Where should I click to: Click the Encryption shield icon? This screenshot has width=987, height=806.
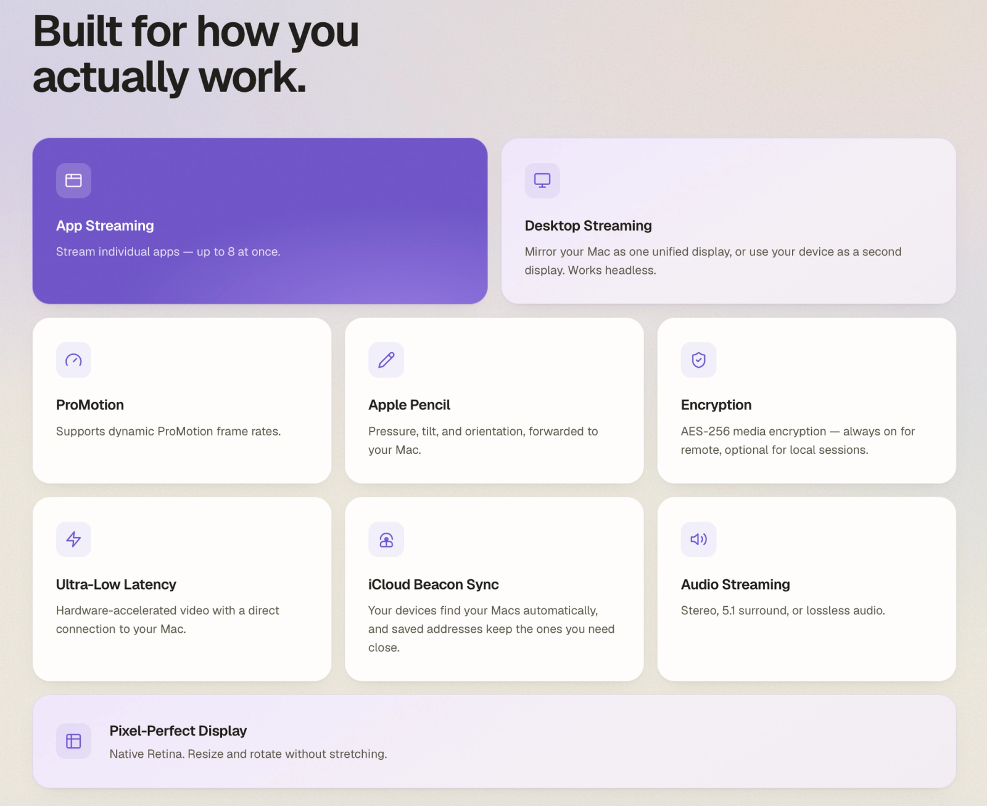pyautogui.click(x=698, y=360)
